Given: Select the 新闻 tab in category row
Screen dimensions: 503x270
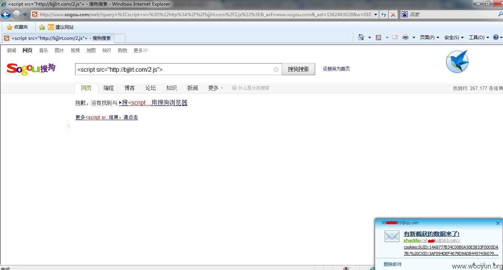Looking at the screenshot, I should click(192, 88).
